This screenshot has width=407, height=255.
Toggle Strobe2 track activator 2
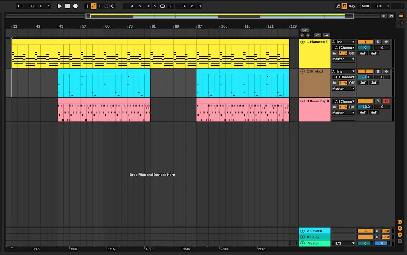tap(365, 72)
